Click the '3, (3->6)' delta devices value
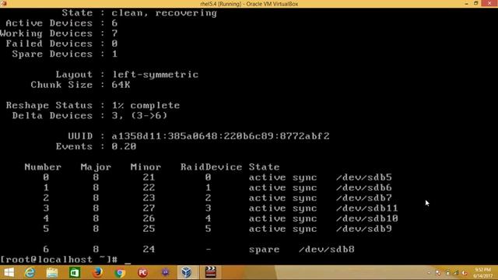The image size is (498, 280). click(x=139, y=116)
